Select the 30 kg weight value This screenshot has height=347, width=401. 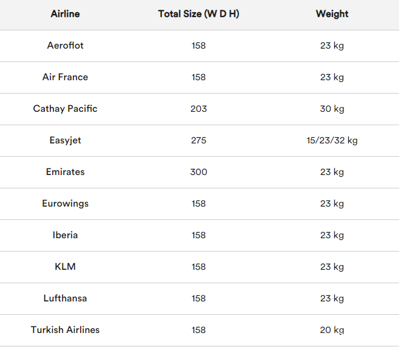click(332, 109)
